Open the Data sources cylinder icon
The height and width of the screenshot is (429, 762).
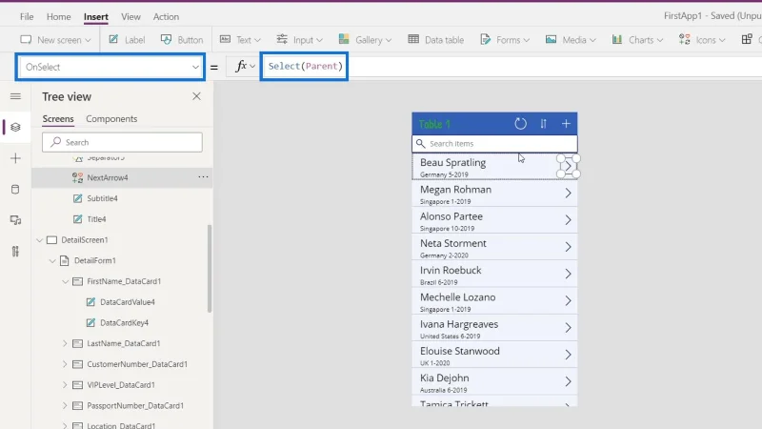15,189
